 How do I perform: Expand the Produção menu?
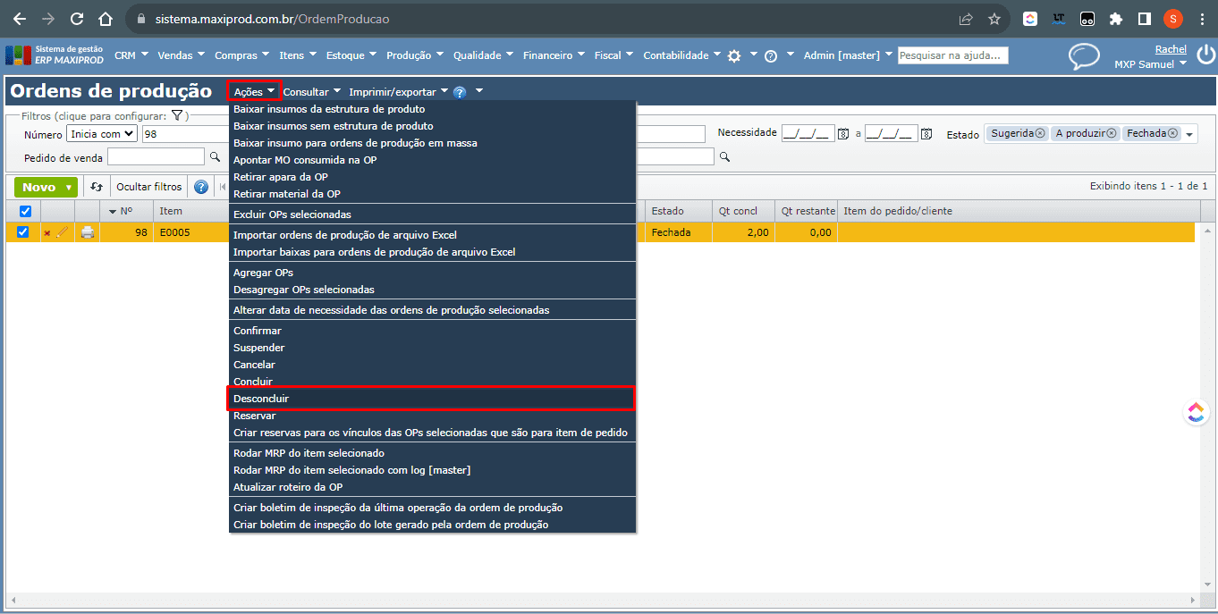[414, 55]
